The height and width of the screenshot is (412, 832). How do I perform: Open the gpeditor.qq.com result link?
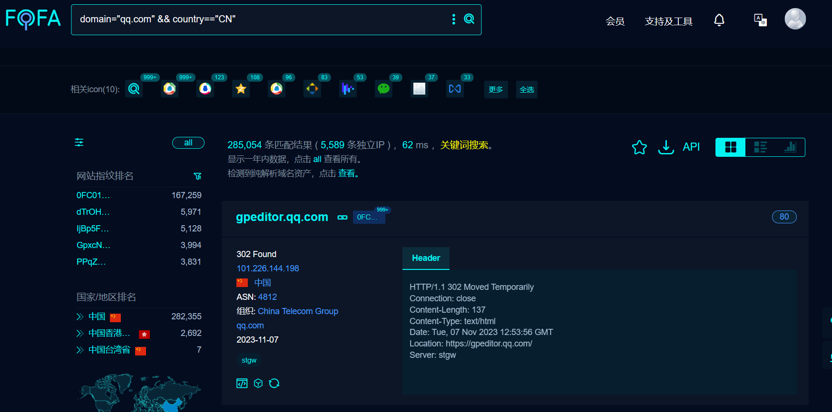pos(282,217)
